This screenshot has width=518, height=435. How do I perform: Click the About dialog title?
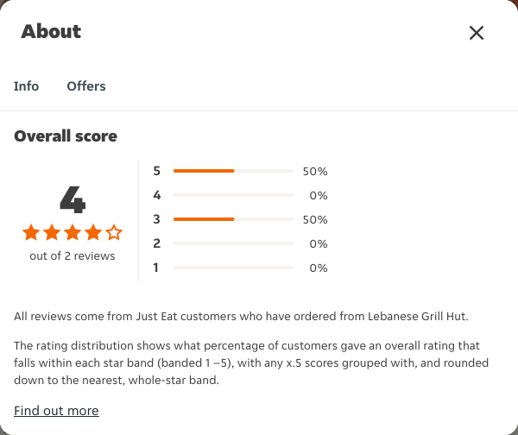pyautogui.click(x=51, y=32)
